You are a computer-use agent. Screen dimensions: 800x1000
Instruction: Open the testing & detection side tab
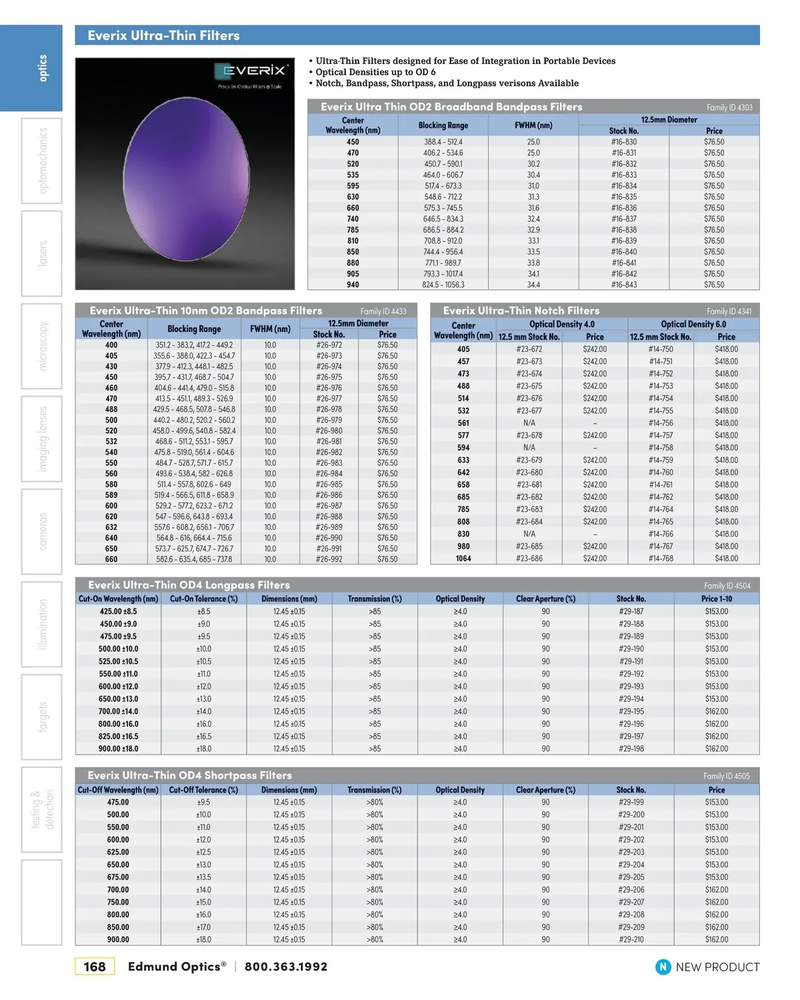coord(42,809)
